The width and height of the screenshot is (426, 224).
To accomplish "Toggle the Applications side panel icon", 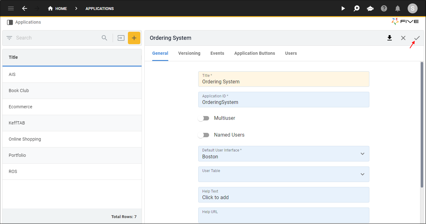I will point(10,22).
